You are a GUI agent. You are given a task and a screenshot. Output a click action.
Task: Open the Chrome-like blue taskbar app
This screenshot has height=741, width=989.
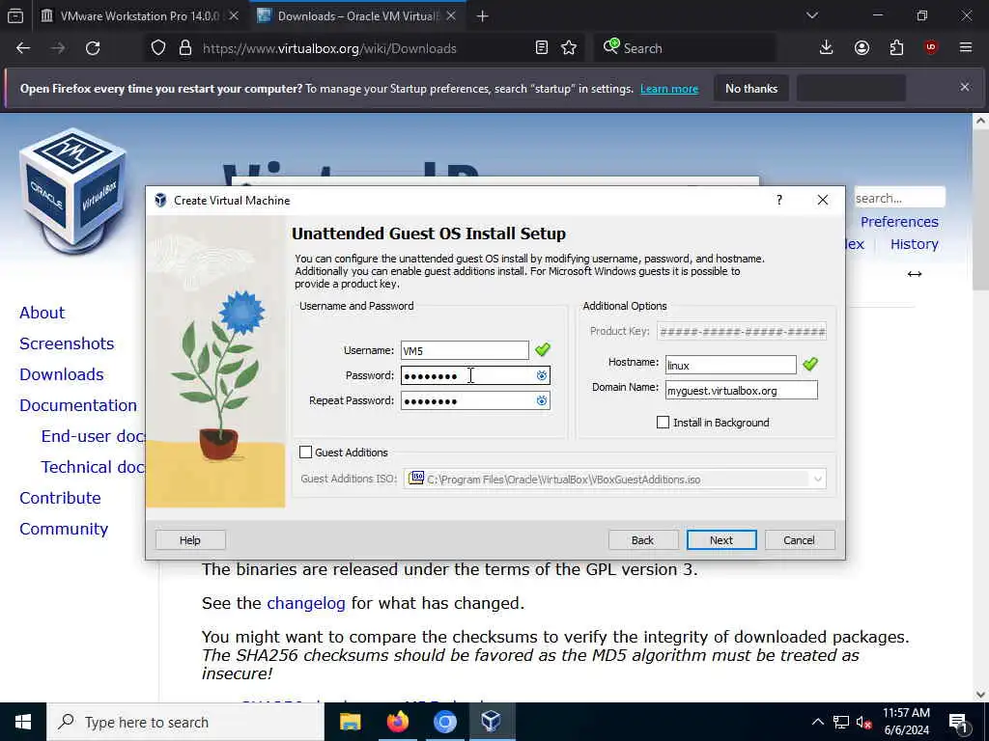444,722
